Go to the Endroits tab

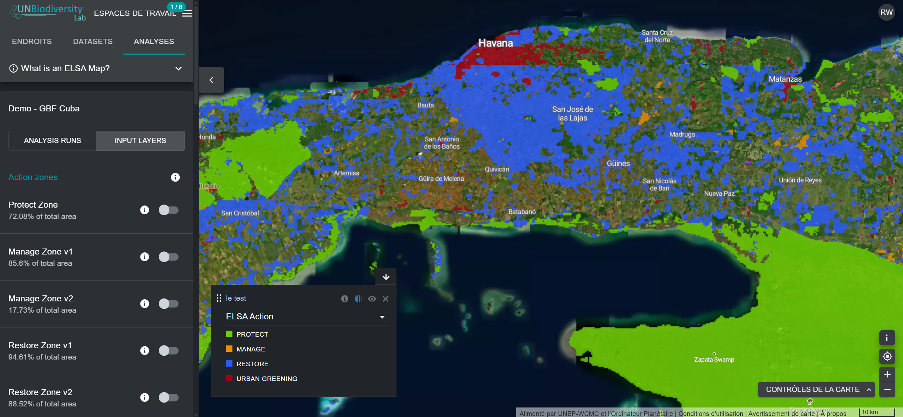[32, 42]
